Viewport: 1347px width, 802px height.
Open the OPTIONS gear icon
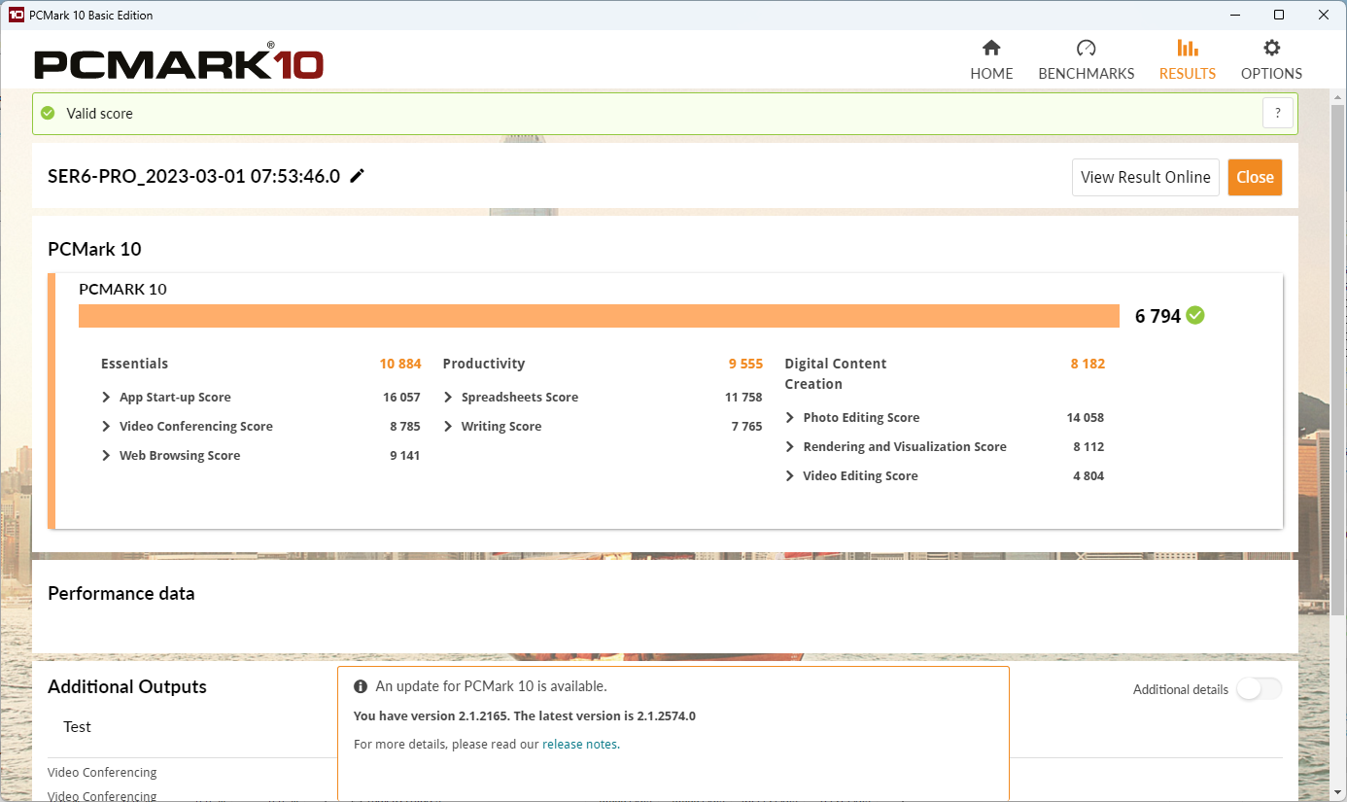tap(1271, 49)
